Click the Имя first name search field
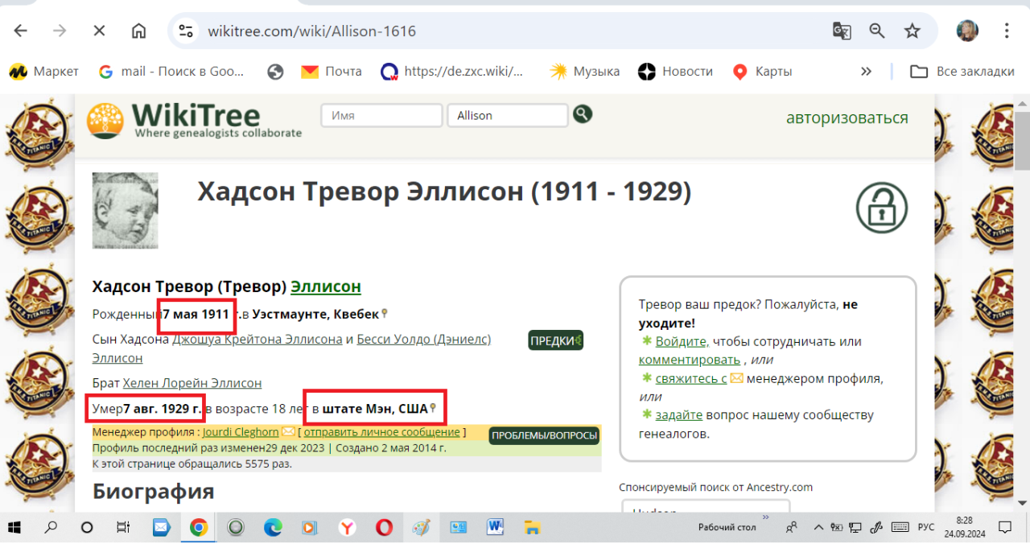The image size is (1030, 544). click(382, 115)
